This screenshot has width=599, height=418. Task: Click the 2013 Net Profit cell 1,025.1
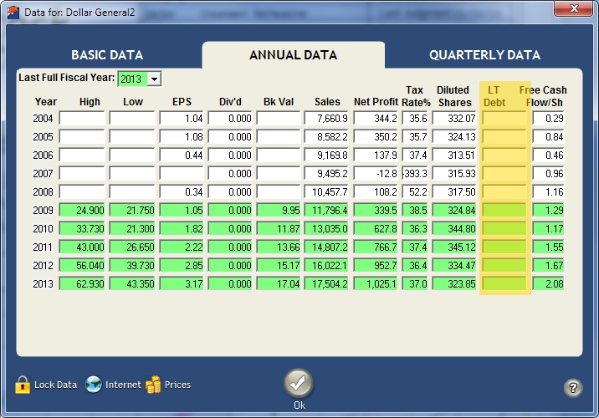[x=376, y=284]
